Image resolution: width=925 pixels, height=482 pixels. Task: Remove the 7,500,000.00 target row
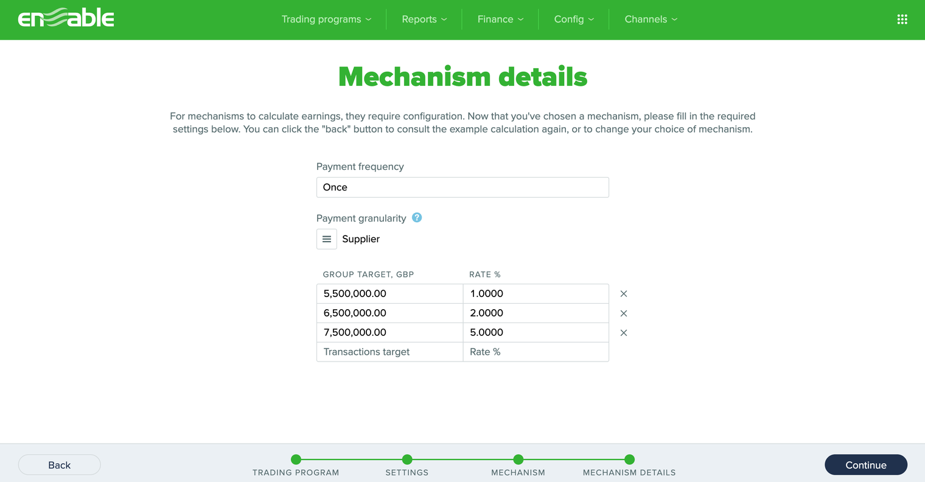[x=624, y=333]
